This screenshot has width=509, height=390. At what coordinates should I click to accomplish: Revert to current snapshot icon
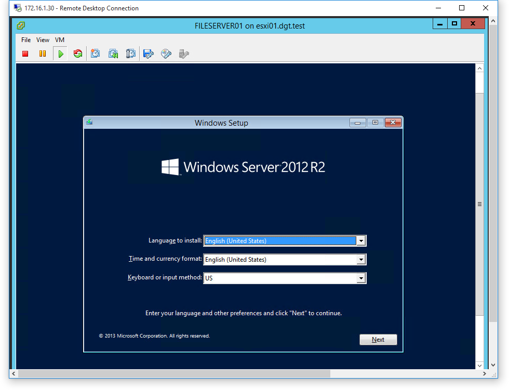pyautogui.click(x=113, y=53)
